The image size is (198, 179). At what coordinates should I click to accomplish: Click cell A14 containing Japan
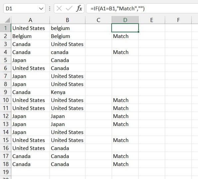(31, 132)
